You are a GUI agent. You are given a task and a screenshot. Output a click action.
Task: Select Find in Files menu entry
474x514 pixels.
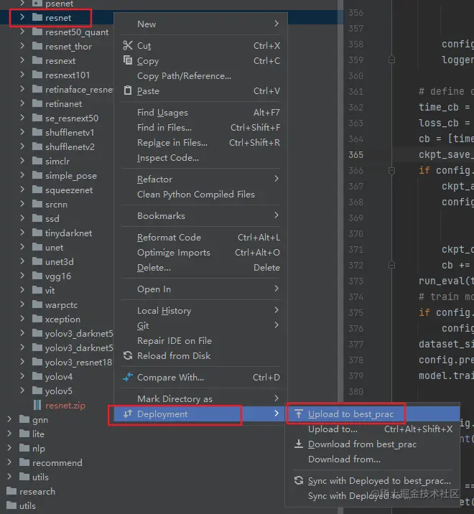coord(200,128)
